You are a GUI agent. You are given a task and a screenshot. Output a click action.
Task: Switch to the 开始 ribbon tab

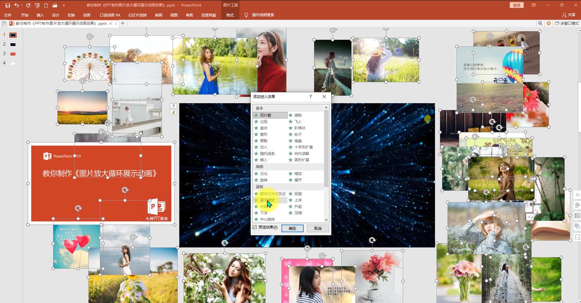tap(25, 15)
